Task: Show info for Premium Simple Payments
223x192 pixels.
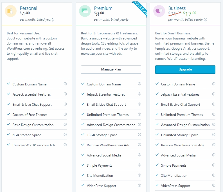Action: click(139, 165)
